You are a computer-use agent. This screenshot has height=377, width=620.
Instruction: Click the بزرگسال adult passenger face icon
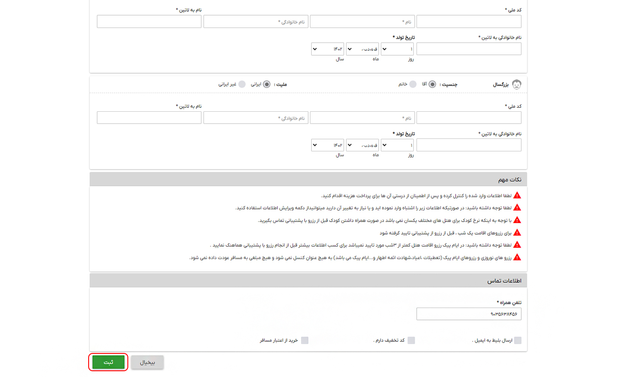click(517, 84)
